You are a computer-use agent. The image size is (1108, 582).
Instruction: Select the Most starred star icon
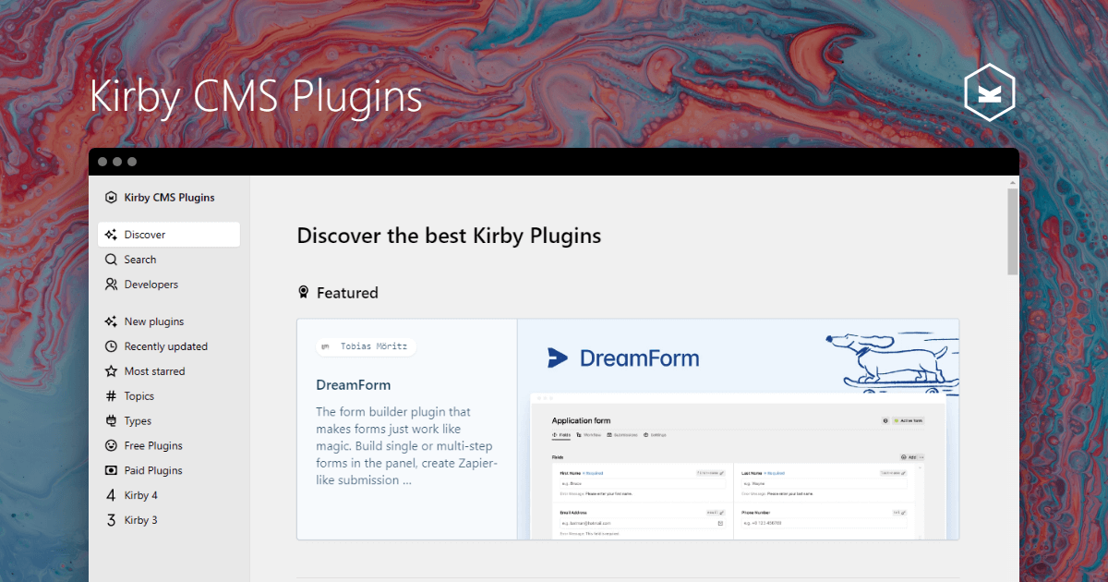point(113,370)
